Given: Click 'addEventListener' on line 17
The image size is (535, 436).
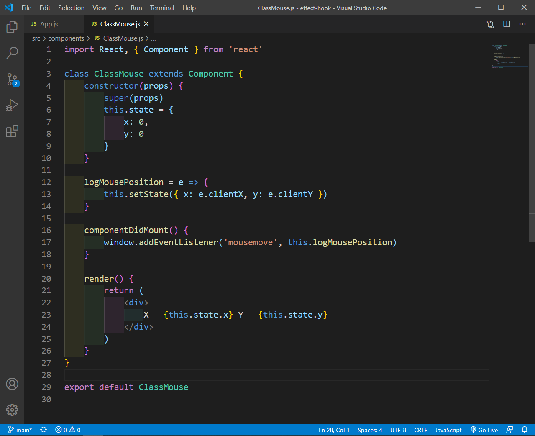Looking at the screenshot, I should (x=179, y=242).
